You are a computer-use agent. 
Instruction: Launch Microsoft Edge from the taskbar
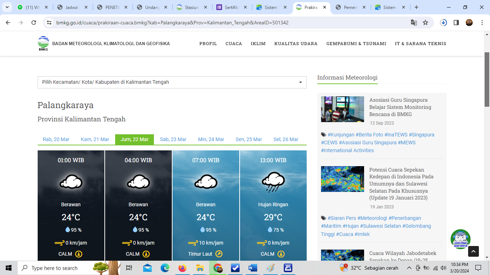tap(165, 268)
